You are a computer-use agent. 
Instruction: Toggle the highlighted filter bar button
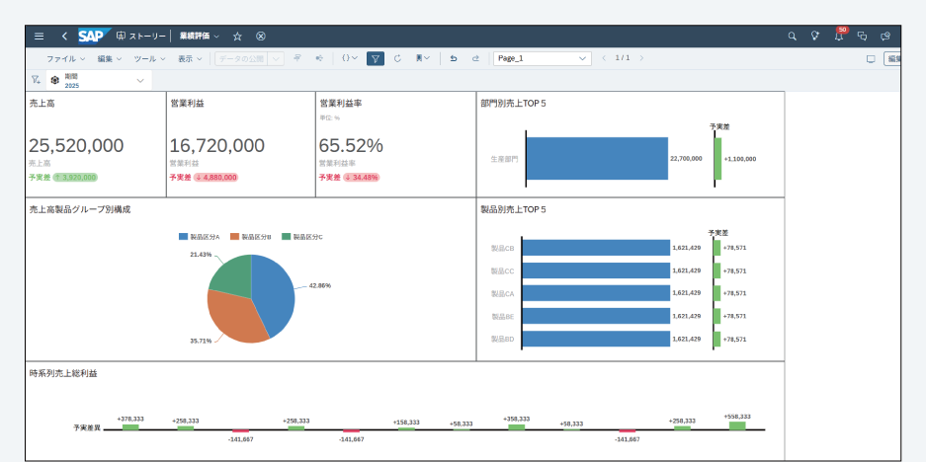point(376,58)
